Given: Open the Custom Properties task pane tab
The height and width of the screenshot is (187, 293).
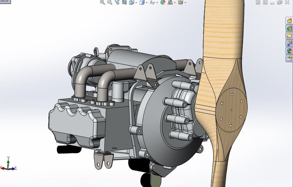Looking at the screenshot, I should coord(289,58).
